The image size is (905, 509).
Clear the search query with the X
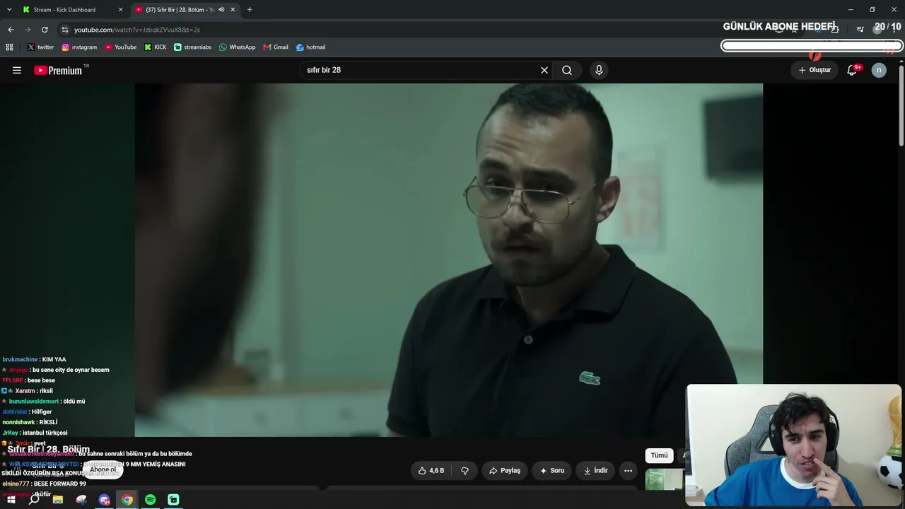point(544,70)
